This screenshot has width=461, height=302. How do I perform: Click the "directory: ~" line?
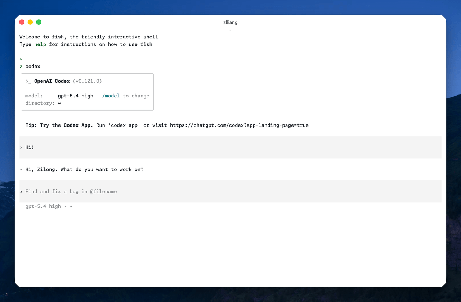(x=43, y=103)
